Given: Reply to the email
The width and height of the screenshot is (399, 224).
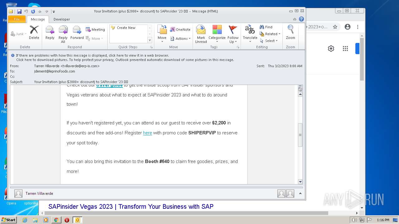Looking at the screenshot, I should click(50, 33).
